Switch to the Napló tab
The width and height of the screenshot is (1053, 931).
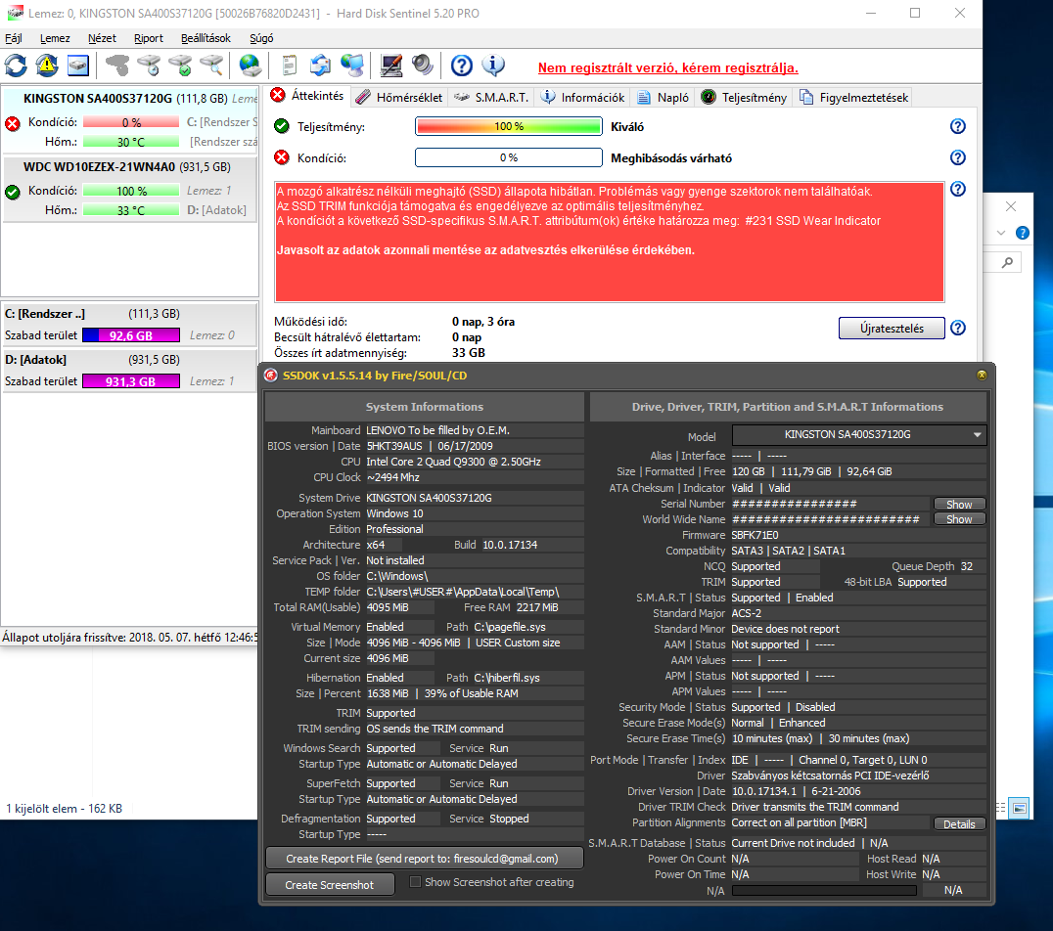pyautogui.click(x=664, y=98)
